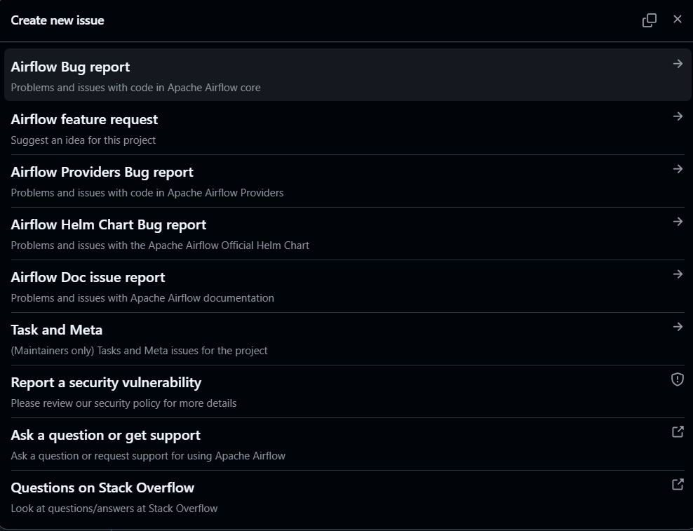Click shield icon beside security vulnerability
The height and width of the screenshot is (531, 693).
point(678,379)
